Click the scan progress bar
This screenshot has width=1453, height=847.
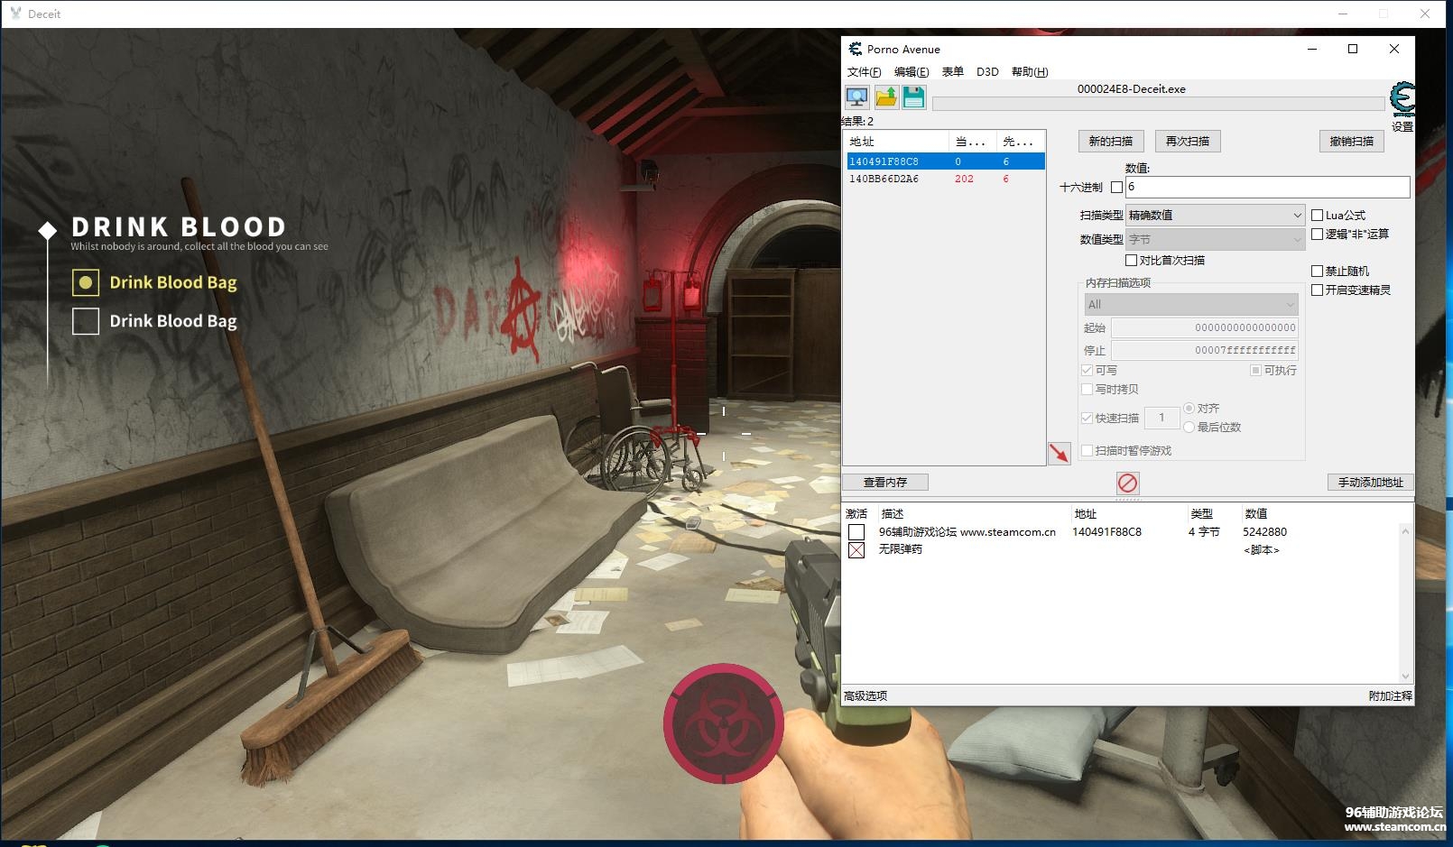point(1158,105)
